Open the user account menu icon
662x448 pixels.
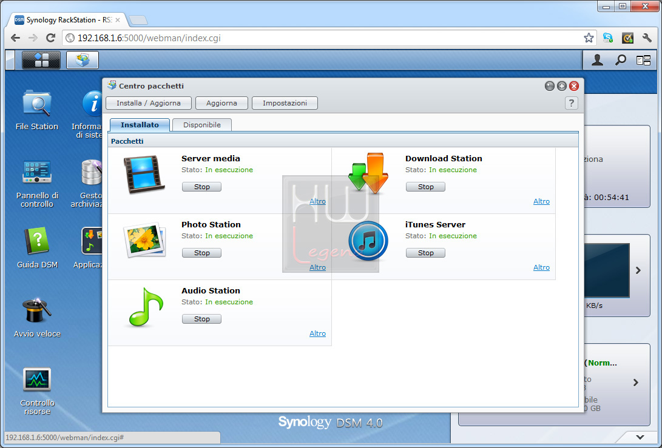tap(597, 61)
